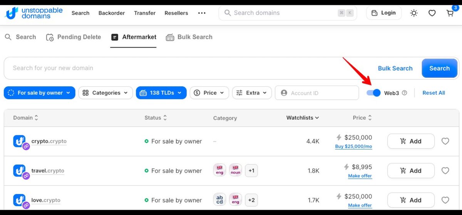This screenshot has height=215, width=462.
Task: Click the 'eng' category badge for love.crypto
Action: click(236, 200)
